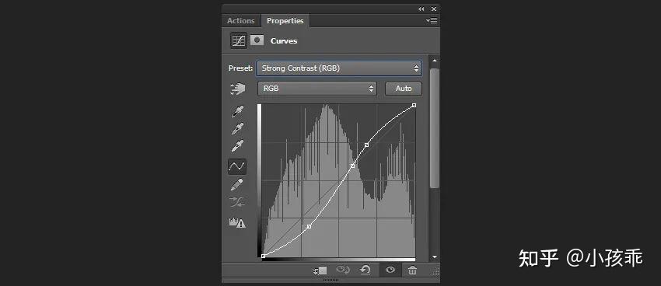The width and height of the screenshot is (661, 286).
Task: Switch to the Actions tab
Action: tap(241, 21)
